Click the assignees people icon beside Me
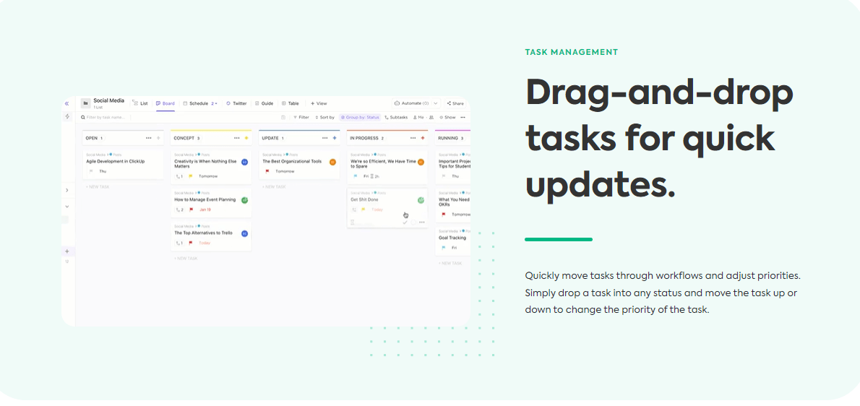The image size is (860, 406). pos(431,117)
